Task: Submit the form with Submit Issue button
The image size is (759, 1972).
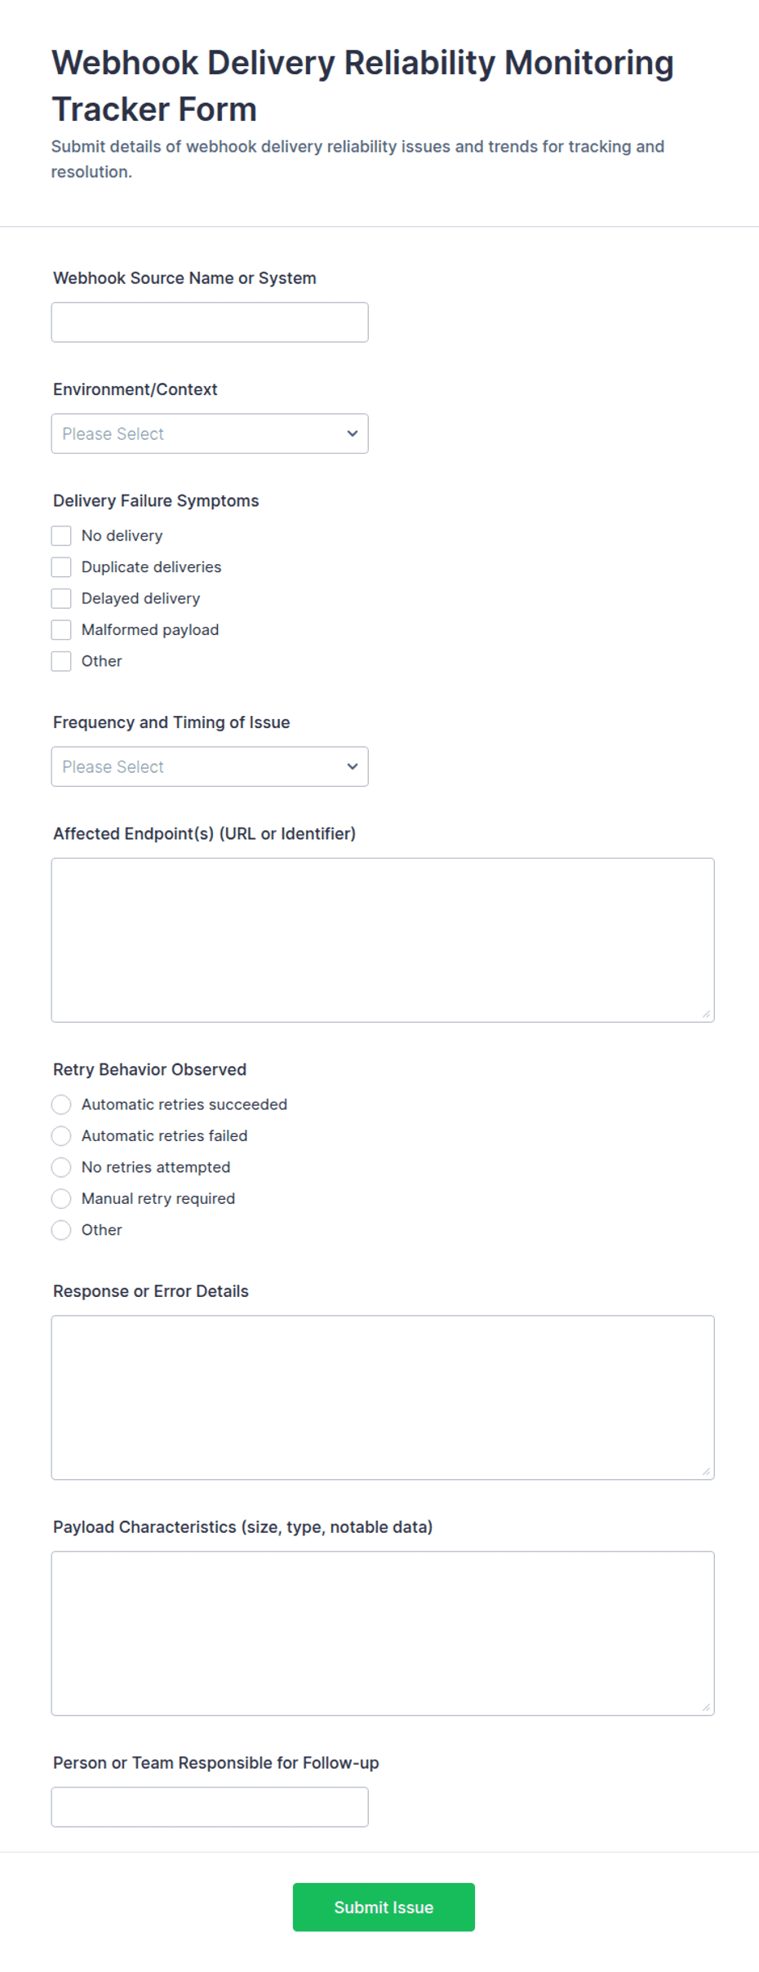Action: 384,1908
